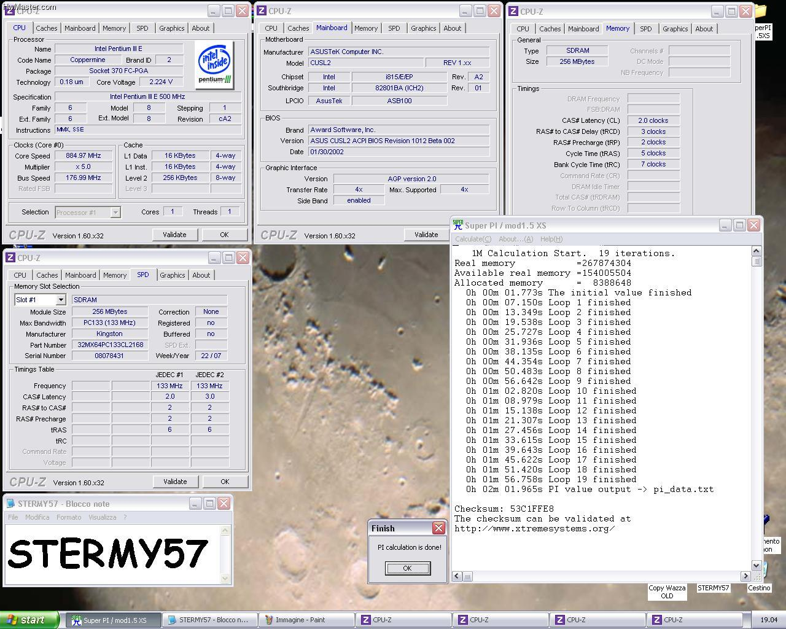Click Blocco note scrollbar down arrow
Viewport: 786px width, 629px height.
click(225, 578)
